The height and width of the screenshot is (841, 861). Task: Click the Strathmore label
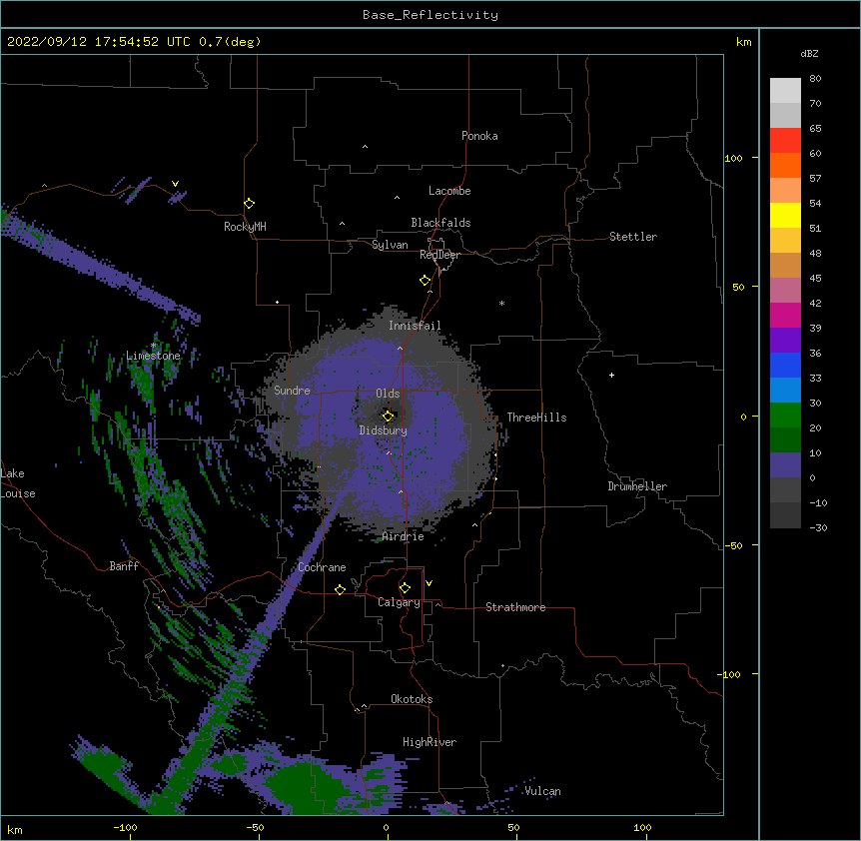515,607
